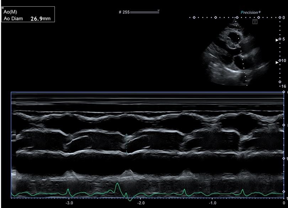Click the focus arrow at depth 10
The width and height of the screenshot is (288, 208).
click(277, 62)
